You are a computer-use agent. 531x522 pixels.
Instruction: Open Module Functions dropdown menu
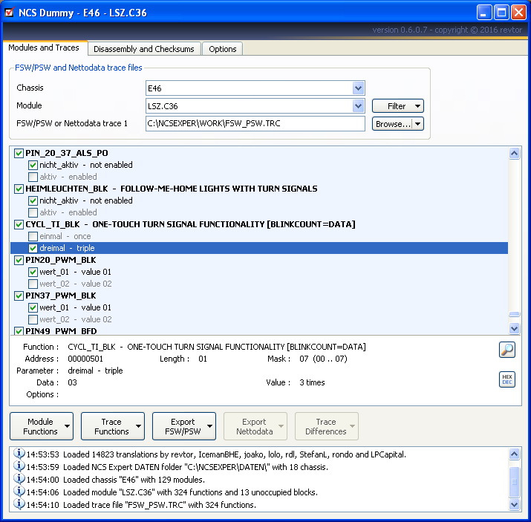[67, 426]
